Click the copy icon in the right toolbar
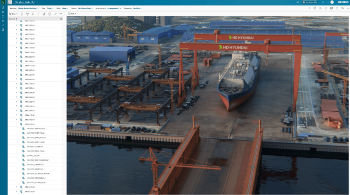 (x=315, y=8)
